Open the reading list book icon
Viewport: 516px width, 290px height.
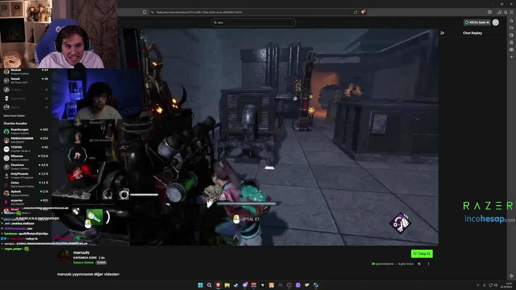511,50
